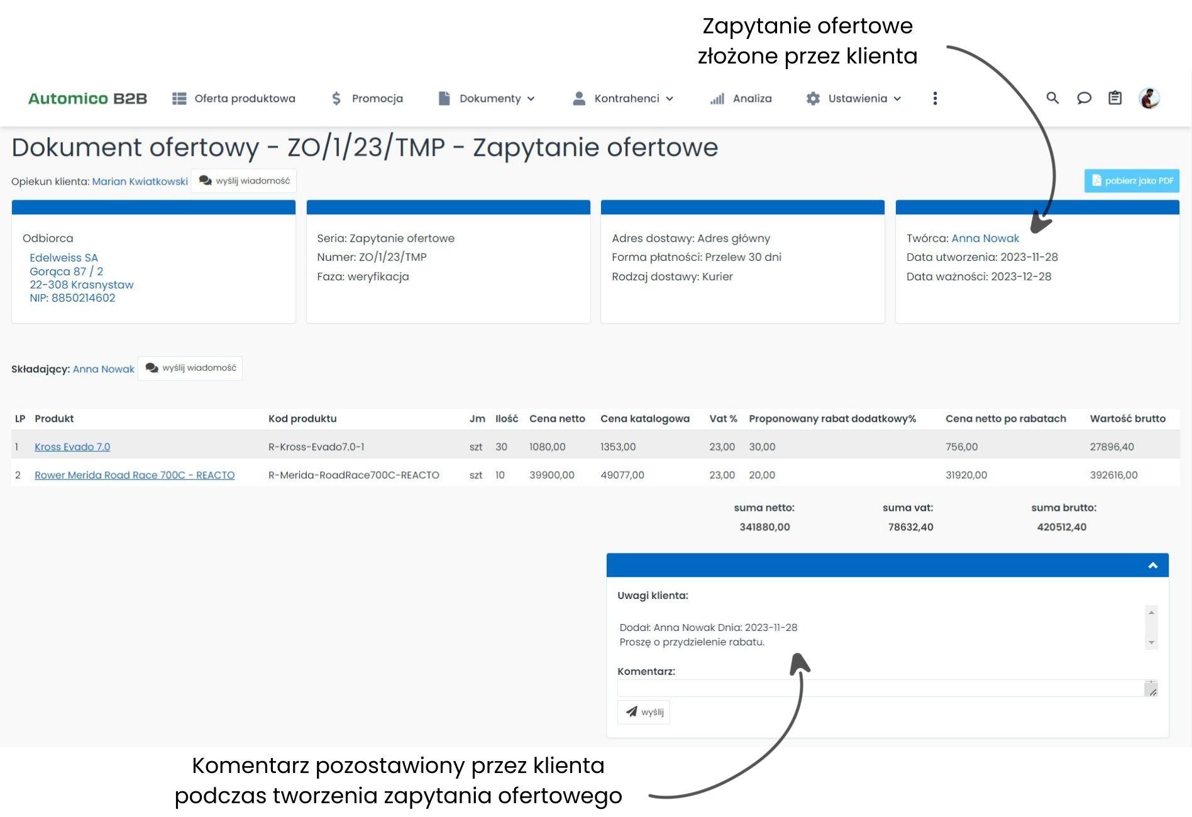The image size is (1192, 817).
Task: Open the Analiza section
Action: point(741,99)
